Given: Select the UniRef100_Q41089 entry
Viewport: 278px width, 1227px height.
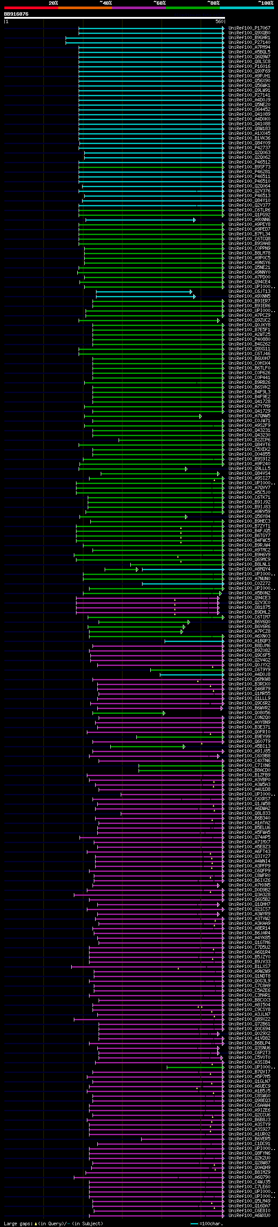Looking at the screenshot, I should click(249, 114).
